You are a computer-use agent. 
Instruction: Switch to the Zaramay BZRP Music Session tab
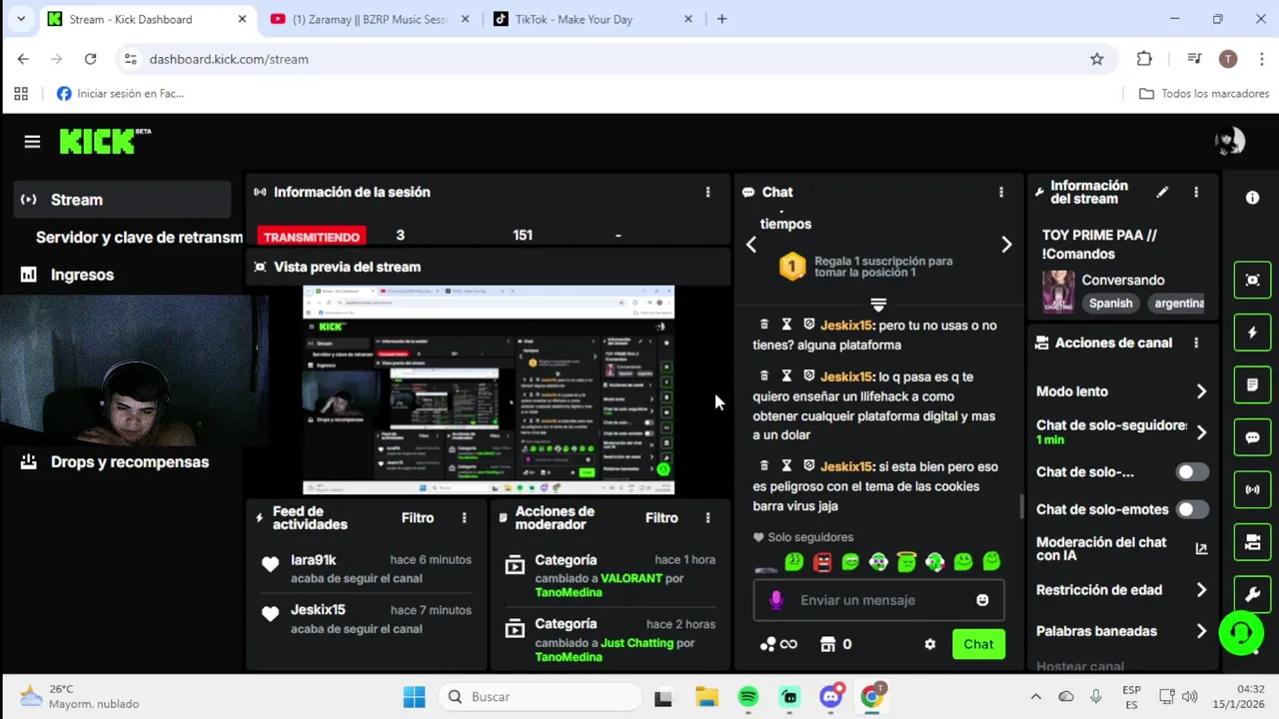click(x=371, y=19)
